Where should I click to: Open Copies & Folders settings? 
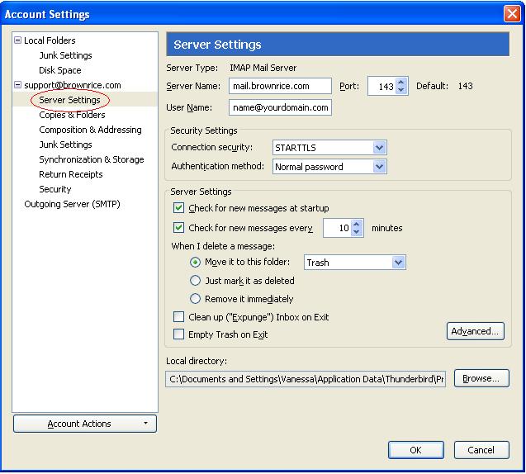[72, 115]
